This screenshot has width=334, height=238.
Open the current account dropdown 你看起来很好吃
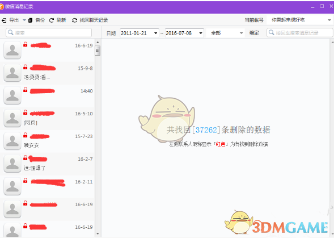pos(300,20)
